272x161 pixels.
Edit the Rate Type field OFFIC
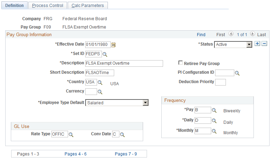pos(59,134)
